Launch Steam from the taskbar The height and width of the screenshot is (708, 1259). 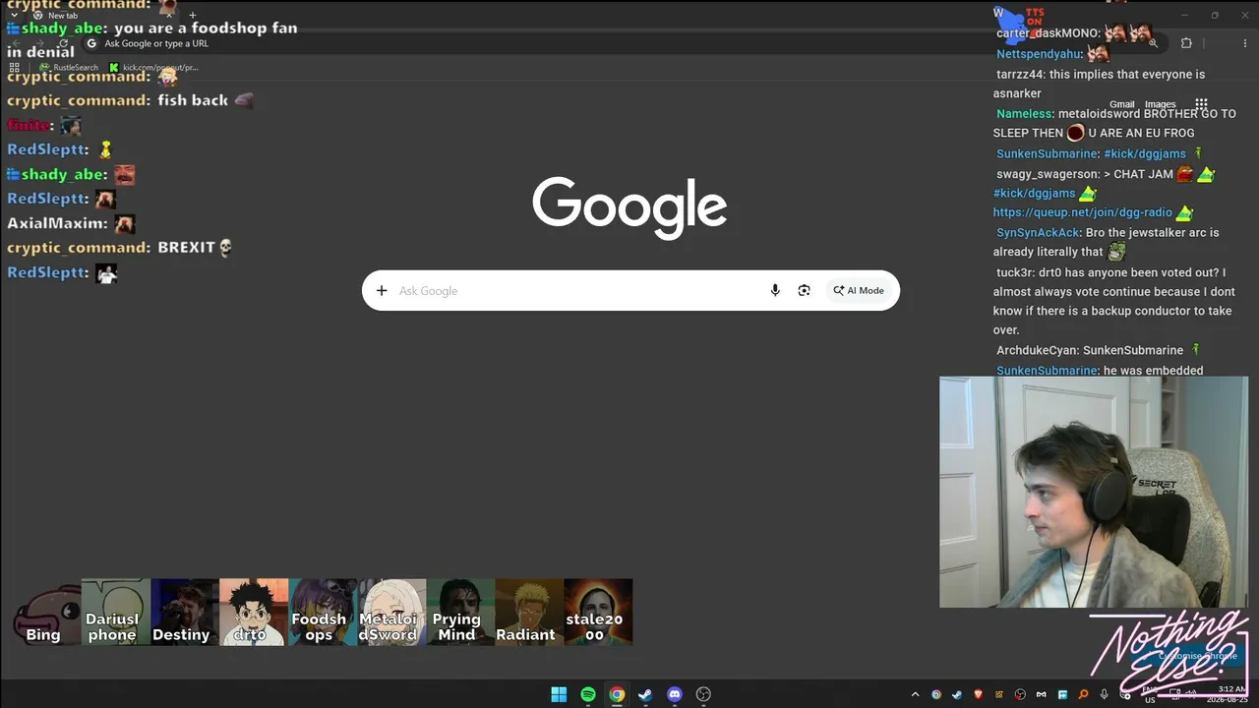(x=645, y=694)
